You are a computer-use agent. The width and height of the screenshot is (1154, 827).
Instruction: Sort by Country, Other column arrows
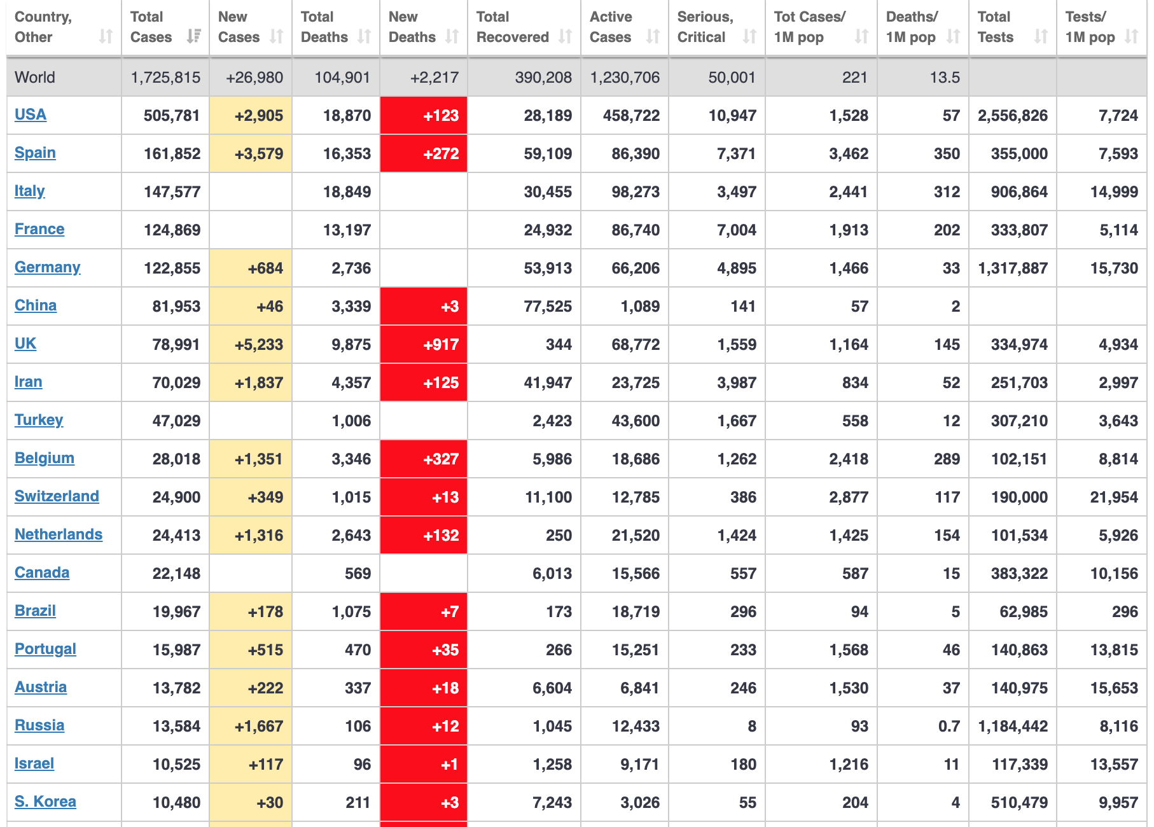pos(106,37)
